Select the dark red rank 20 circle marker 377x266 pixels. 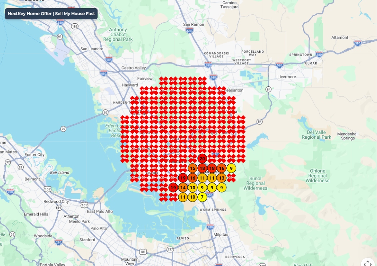tap(202, 158)
